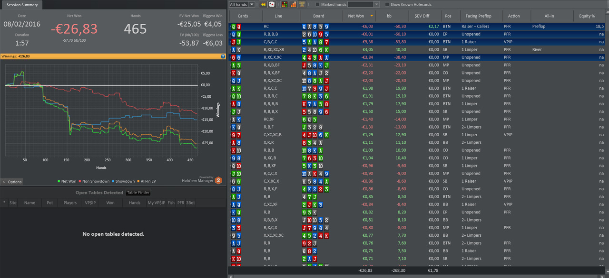The height and width of the screenshot is (278, 609).
Task: Toggle Showdown legend series
Action: click(123, 181)
